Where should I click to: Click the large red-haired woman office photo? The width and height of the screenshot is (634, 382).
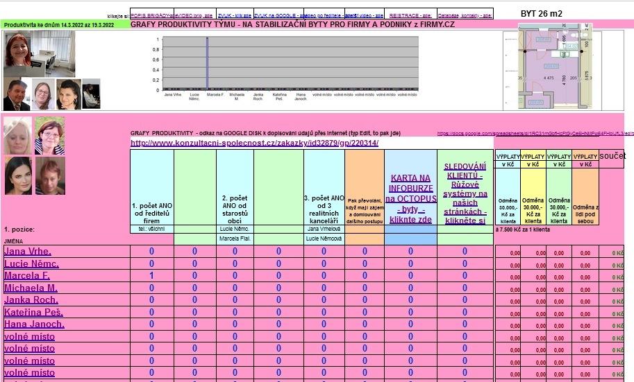click(39, 53)
